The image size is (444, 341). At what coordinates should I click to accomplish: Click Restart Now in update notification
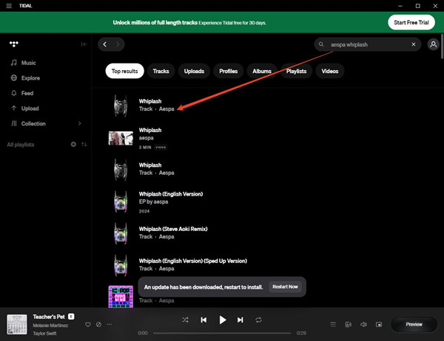pos(285,287)
